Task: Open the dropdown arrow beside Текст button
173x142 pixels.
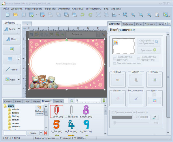Action: click(x=19, y=29)
